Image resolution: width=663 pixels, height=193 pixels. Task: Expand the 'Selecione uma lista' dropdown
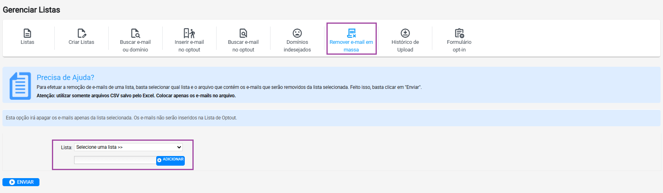(128, 147)
